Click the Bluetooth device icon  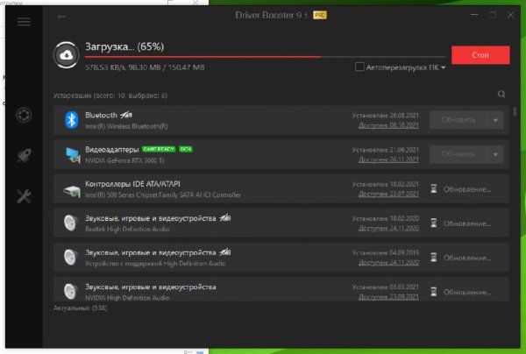(x=71, y=120)
